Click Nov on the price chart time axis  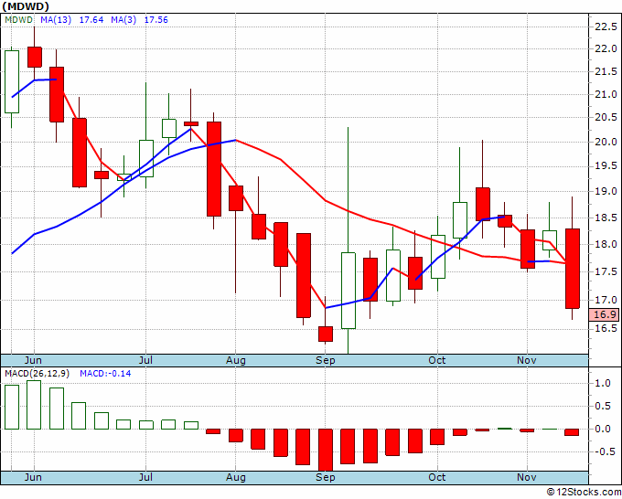[527, 360]
